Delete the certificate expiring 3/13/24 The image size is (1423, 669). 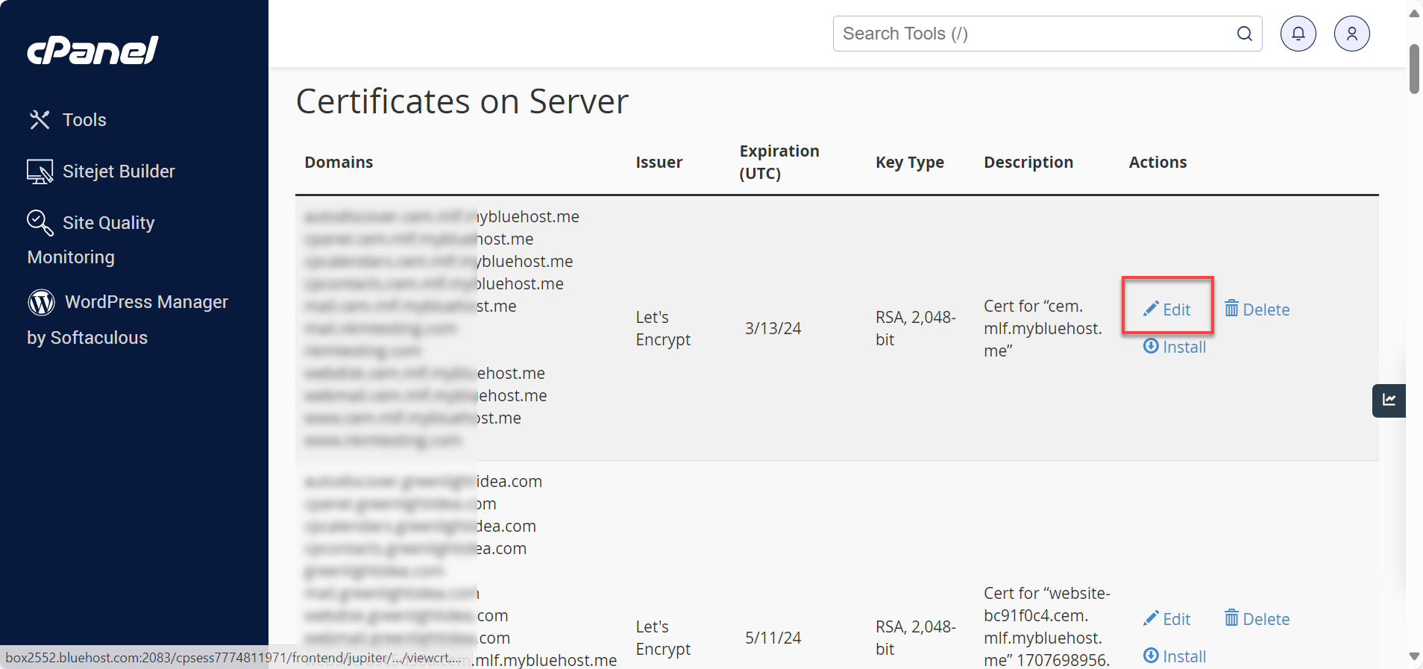[1257, 310]
